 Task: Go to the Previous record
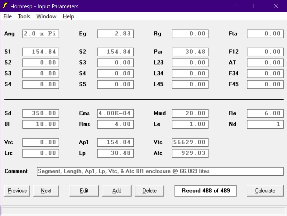click(x=17, y=191)
